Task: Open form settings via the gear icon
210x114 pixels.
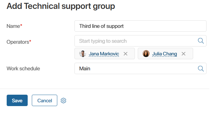Action: pos(63,100)
